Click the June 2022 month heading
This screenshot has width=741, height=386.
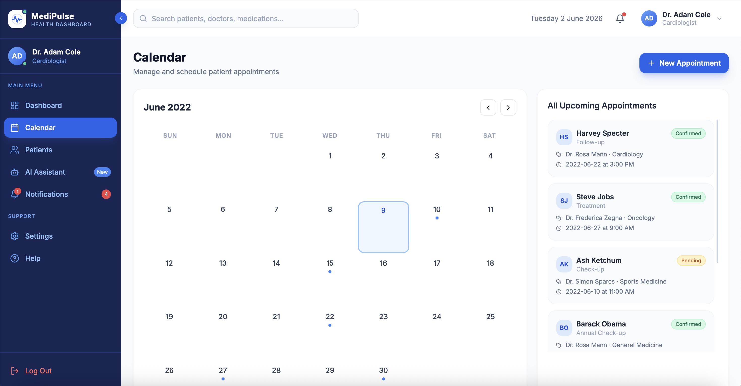pos(167,107)
